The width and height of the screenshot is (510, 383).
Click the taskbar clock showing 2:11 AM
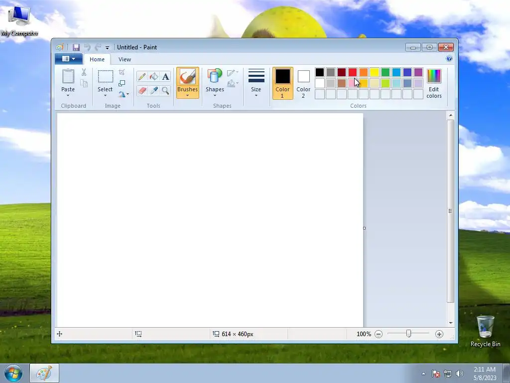485,374
